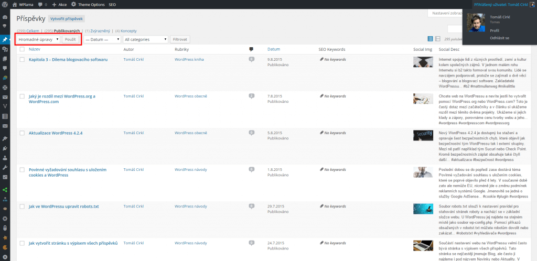This screenshot has width=537, height=261.
Task: Select all posts with the header checkbox
Action: 22,49
